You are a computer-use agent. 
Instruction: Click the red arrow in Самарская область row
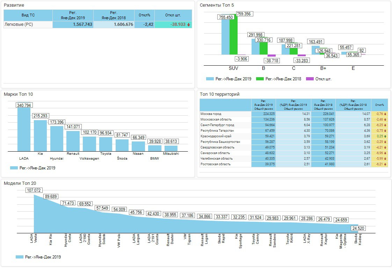pos(385,153)
